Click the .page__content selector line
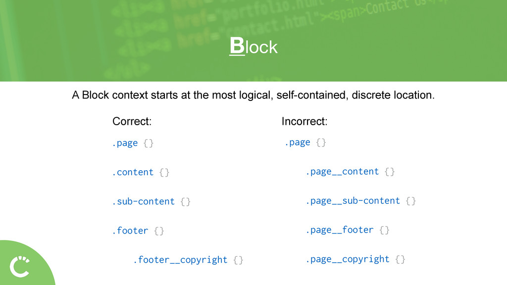The height and width of the screenshot is (285, 507). 342,172
